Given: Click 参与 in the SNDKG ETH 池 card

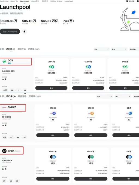Looking at the screenshot, I should [x=53, y=135].
